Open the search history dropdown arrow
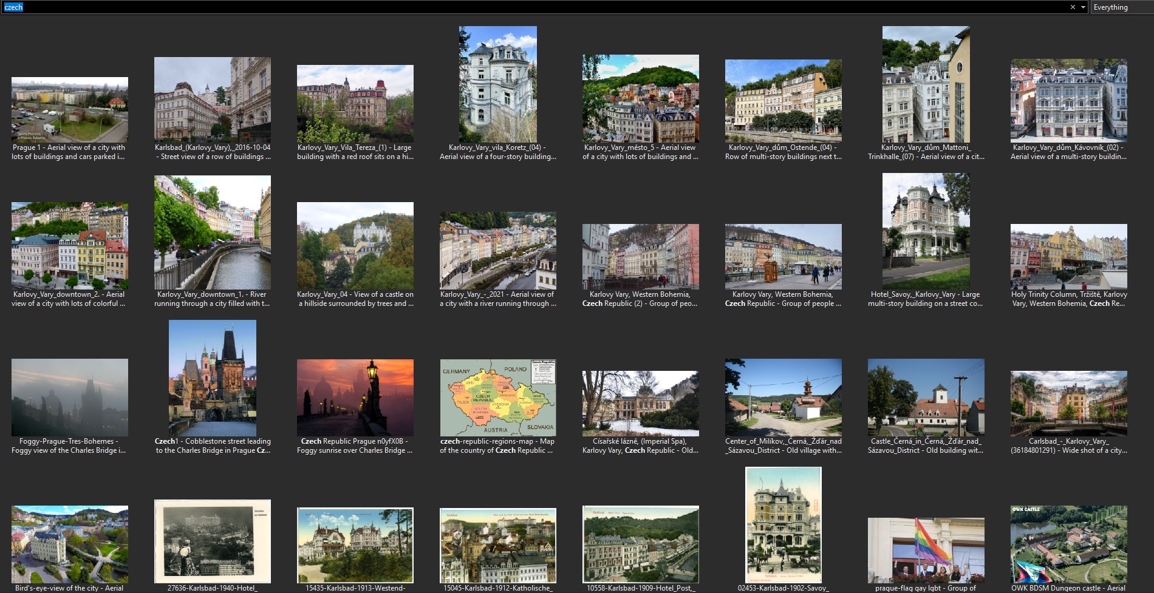1154x593 pixels. coord(1083,7)
